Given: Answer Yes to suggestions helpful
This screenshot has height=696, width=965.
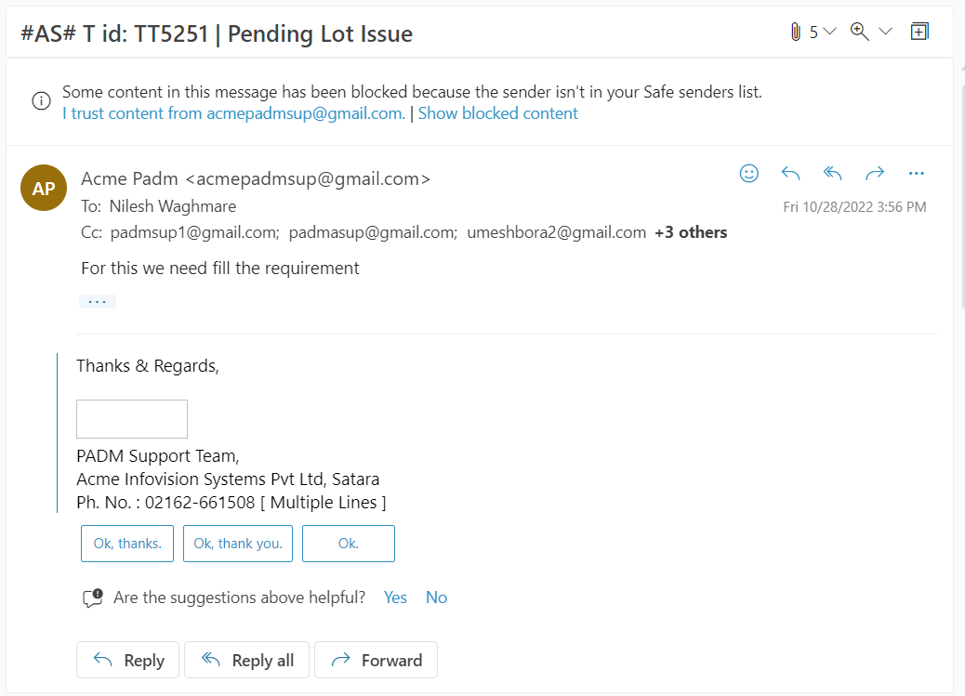Looking at the screenshot, I should pos(395,598).
